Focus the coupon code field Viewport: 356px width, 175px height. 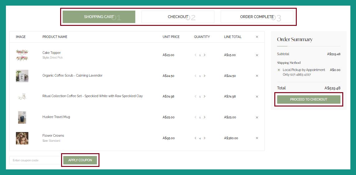[x=35, y=160]
